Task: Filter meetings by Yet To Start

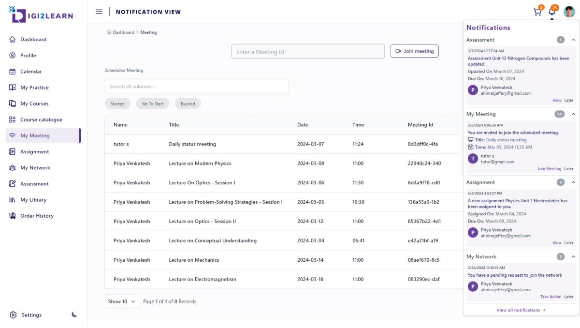Action: pos(152,104)
